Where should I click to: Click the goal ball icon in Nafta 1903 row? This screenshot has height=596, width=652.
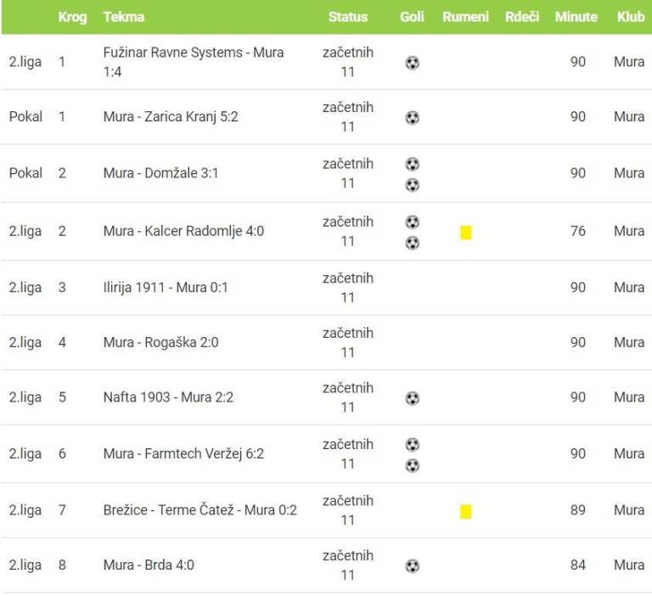[412, 398]
